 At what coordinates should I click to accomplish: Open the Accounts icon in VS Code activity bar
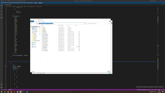point(2,84)
